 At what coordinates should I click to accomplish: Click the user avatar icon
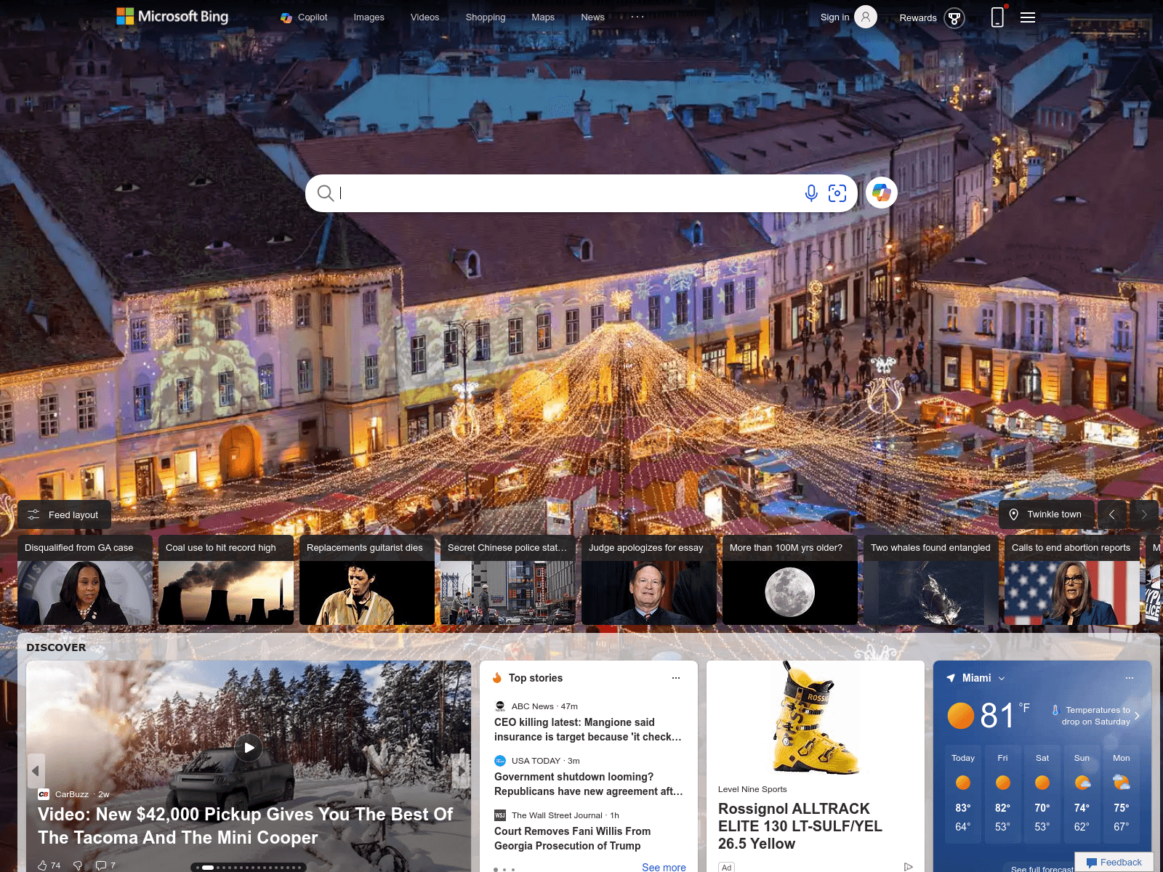tap(866, 17)
